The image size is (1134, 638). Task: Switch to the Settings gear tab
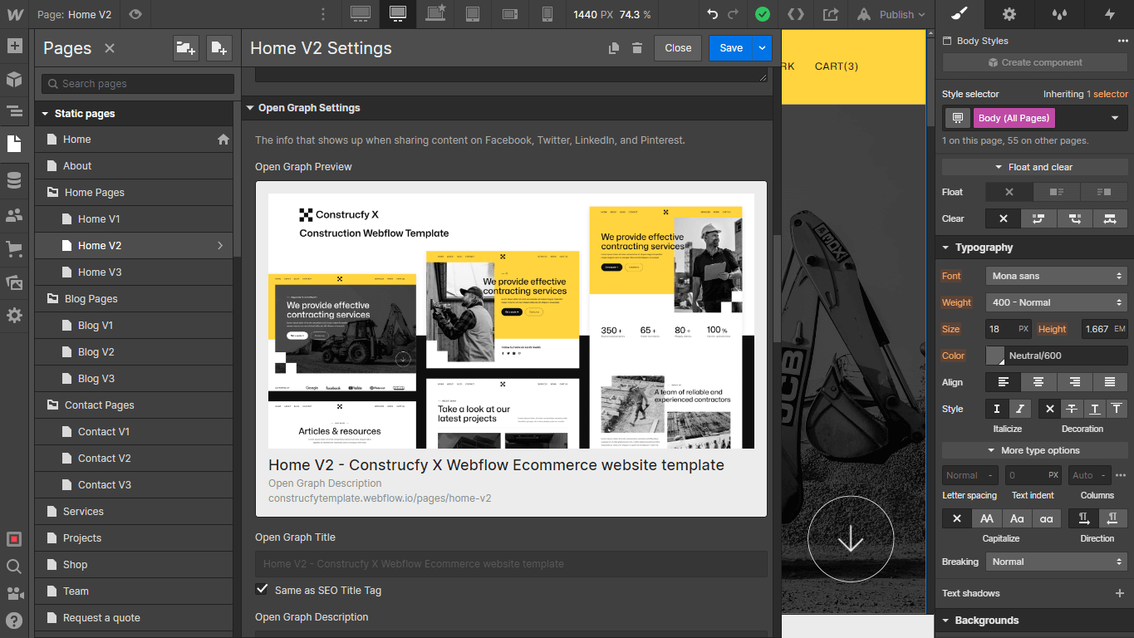click(x=1009, y=14)
